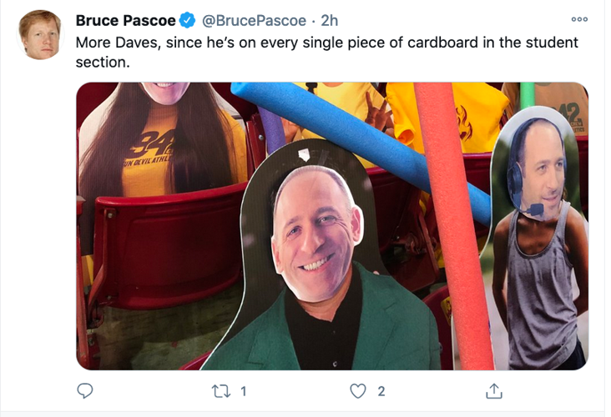Click the 2h timestamp link
The height and width of the screenshot is (417, 611).
329,20
